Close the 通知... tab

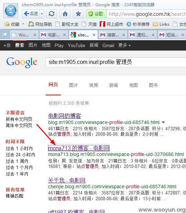(153, 35)
